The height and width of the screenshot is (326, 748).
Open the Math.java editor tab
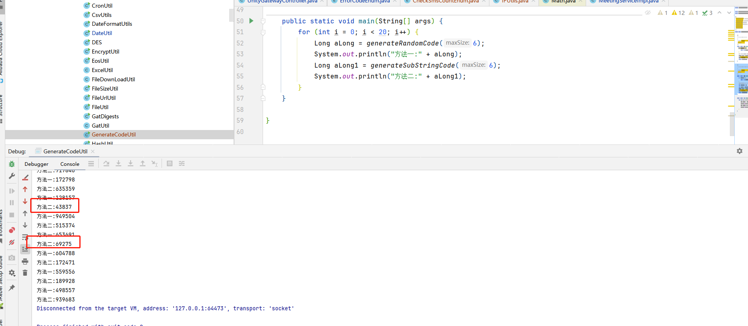pos(563,2)
